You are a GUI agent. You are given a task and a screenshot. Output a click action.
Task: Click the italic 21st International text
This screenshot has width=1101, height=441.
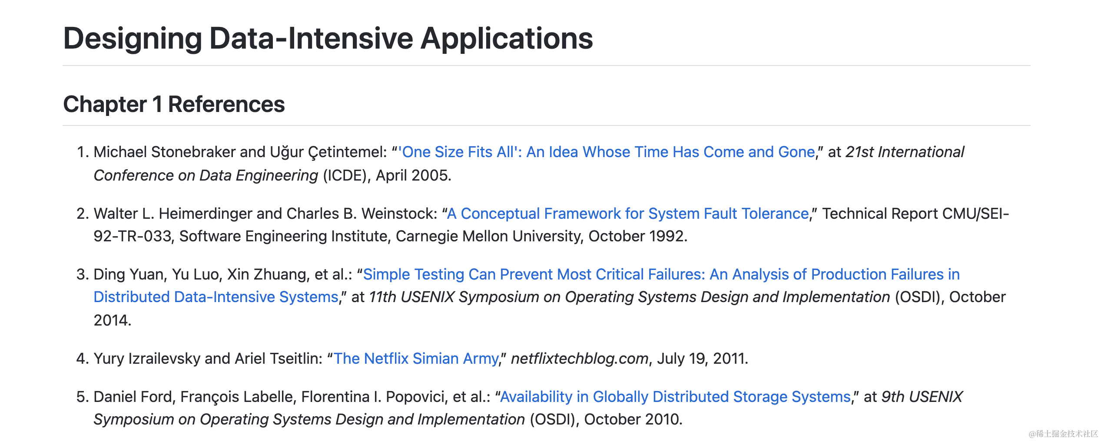click(x=905, y=152)
